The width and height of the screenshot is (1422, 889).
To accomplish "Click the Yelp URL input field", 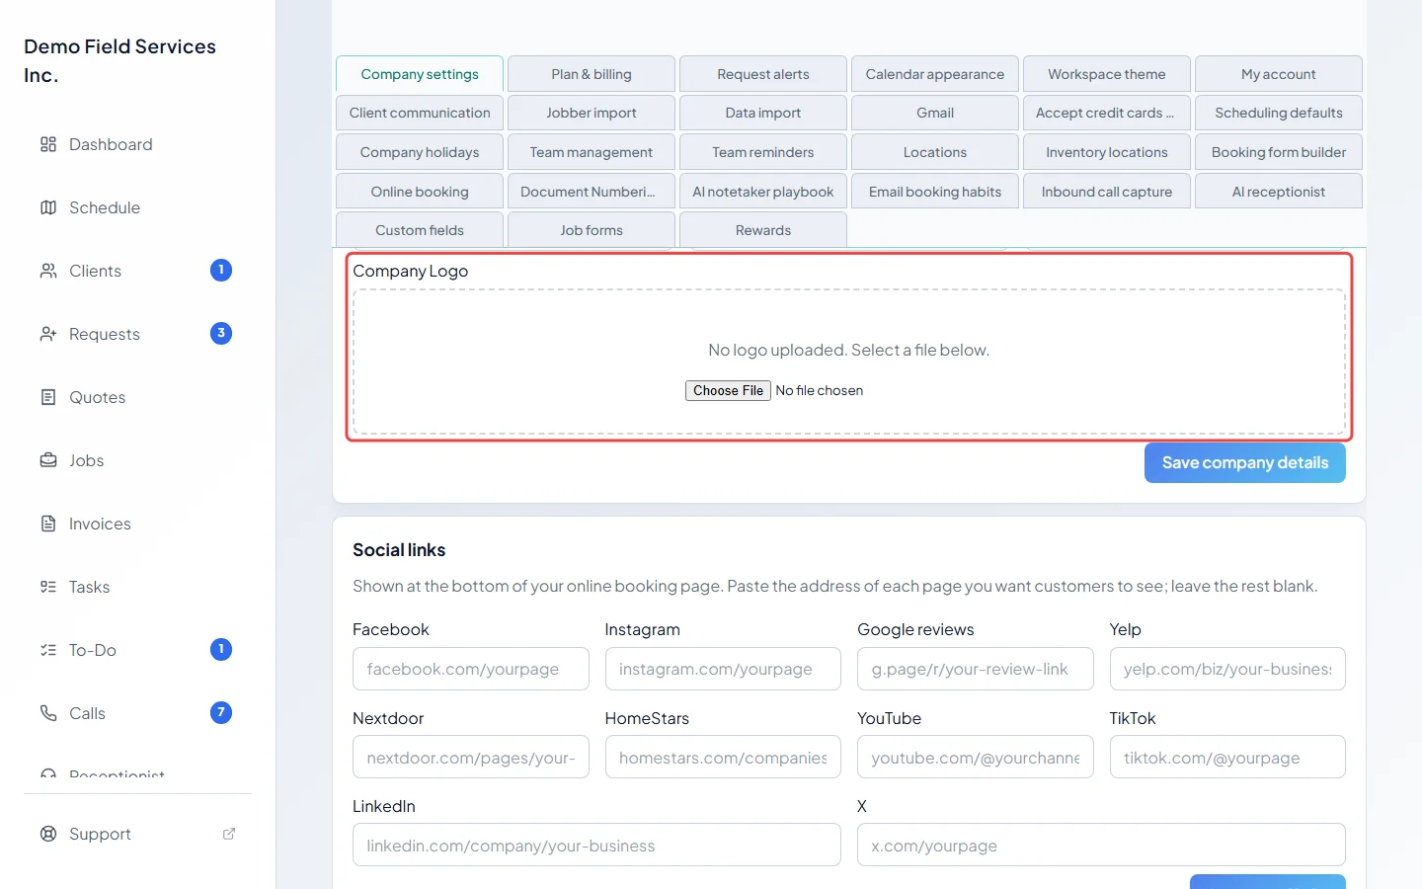I will point(1227,669).
